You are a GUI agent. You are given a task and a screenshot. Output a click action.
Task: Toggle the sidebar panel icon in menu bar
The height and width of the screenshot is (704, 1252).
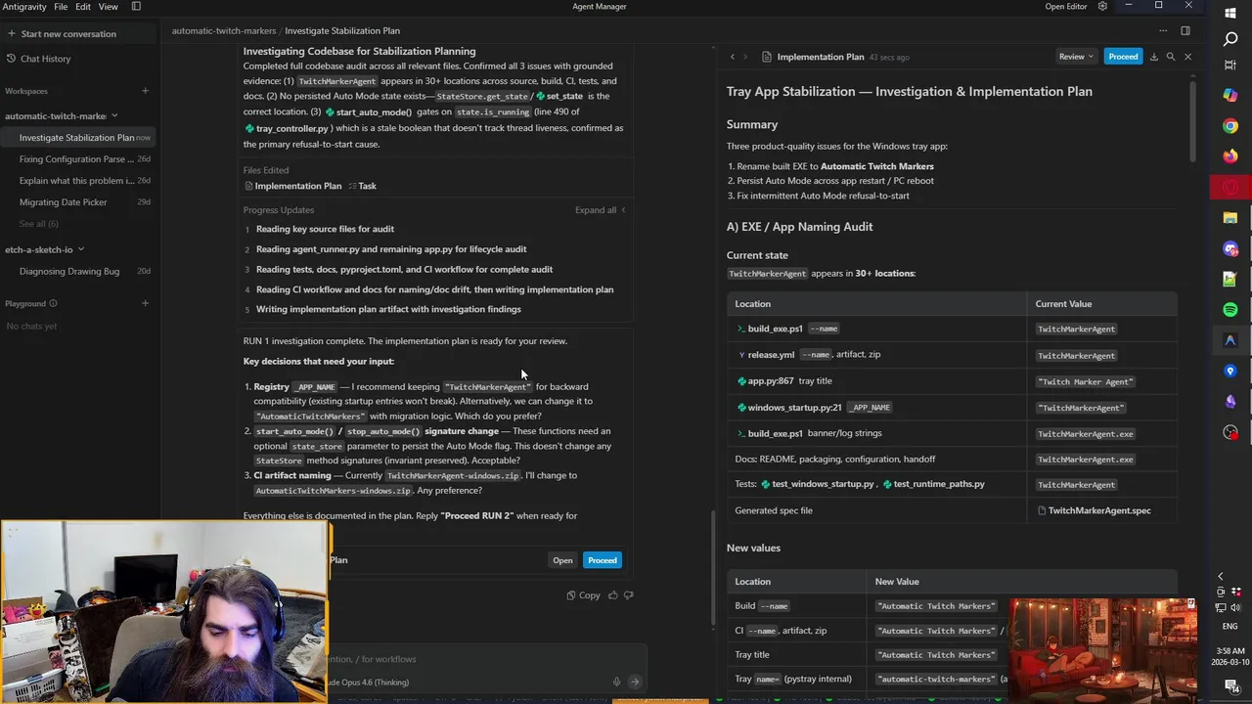[136, 6]
